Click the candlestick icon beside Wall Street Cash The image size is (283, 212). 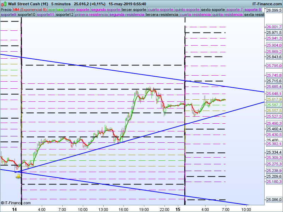pos(4,4)
